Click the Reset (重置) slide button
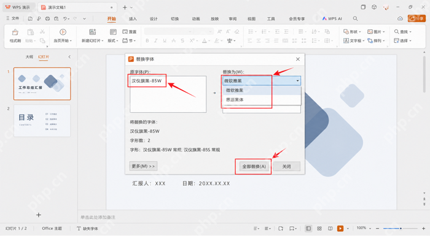This screenshot has height=236, width=430. click(130, 32)
